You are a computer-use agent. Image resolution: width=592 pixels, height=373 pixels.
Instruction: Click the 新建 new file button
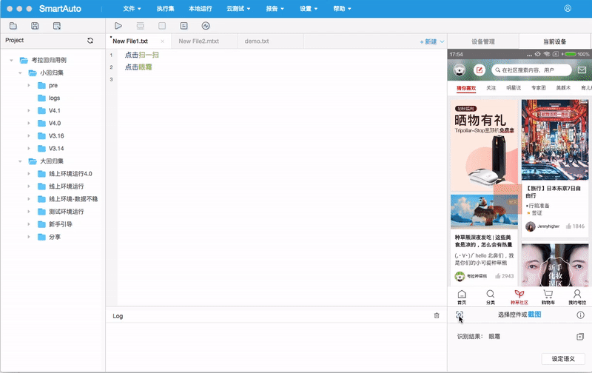coord(428,41)
